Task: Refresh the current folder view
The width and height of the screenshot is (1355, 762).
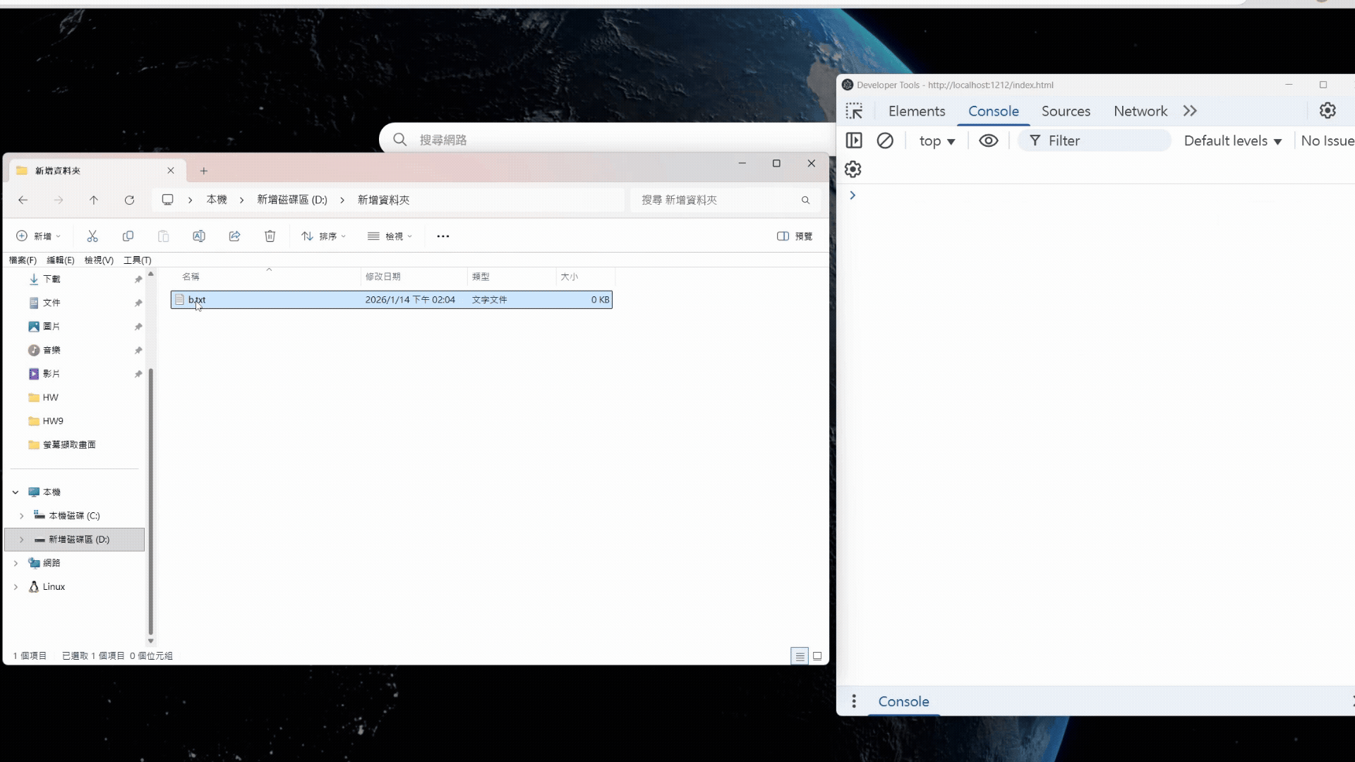Action: [x=129, y=200]
